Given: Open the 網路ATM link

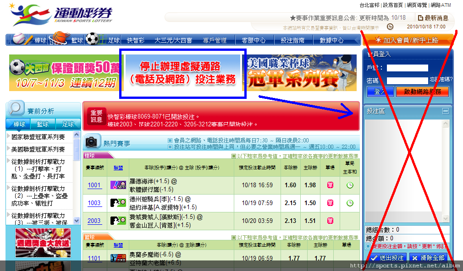Looking at the screenshot, I should [441, 5].
